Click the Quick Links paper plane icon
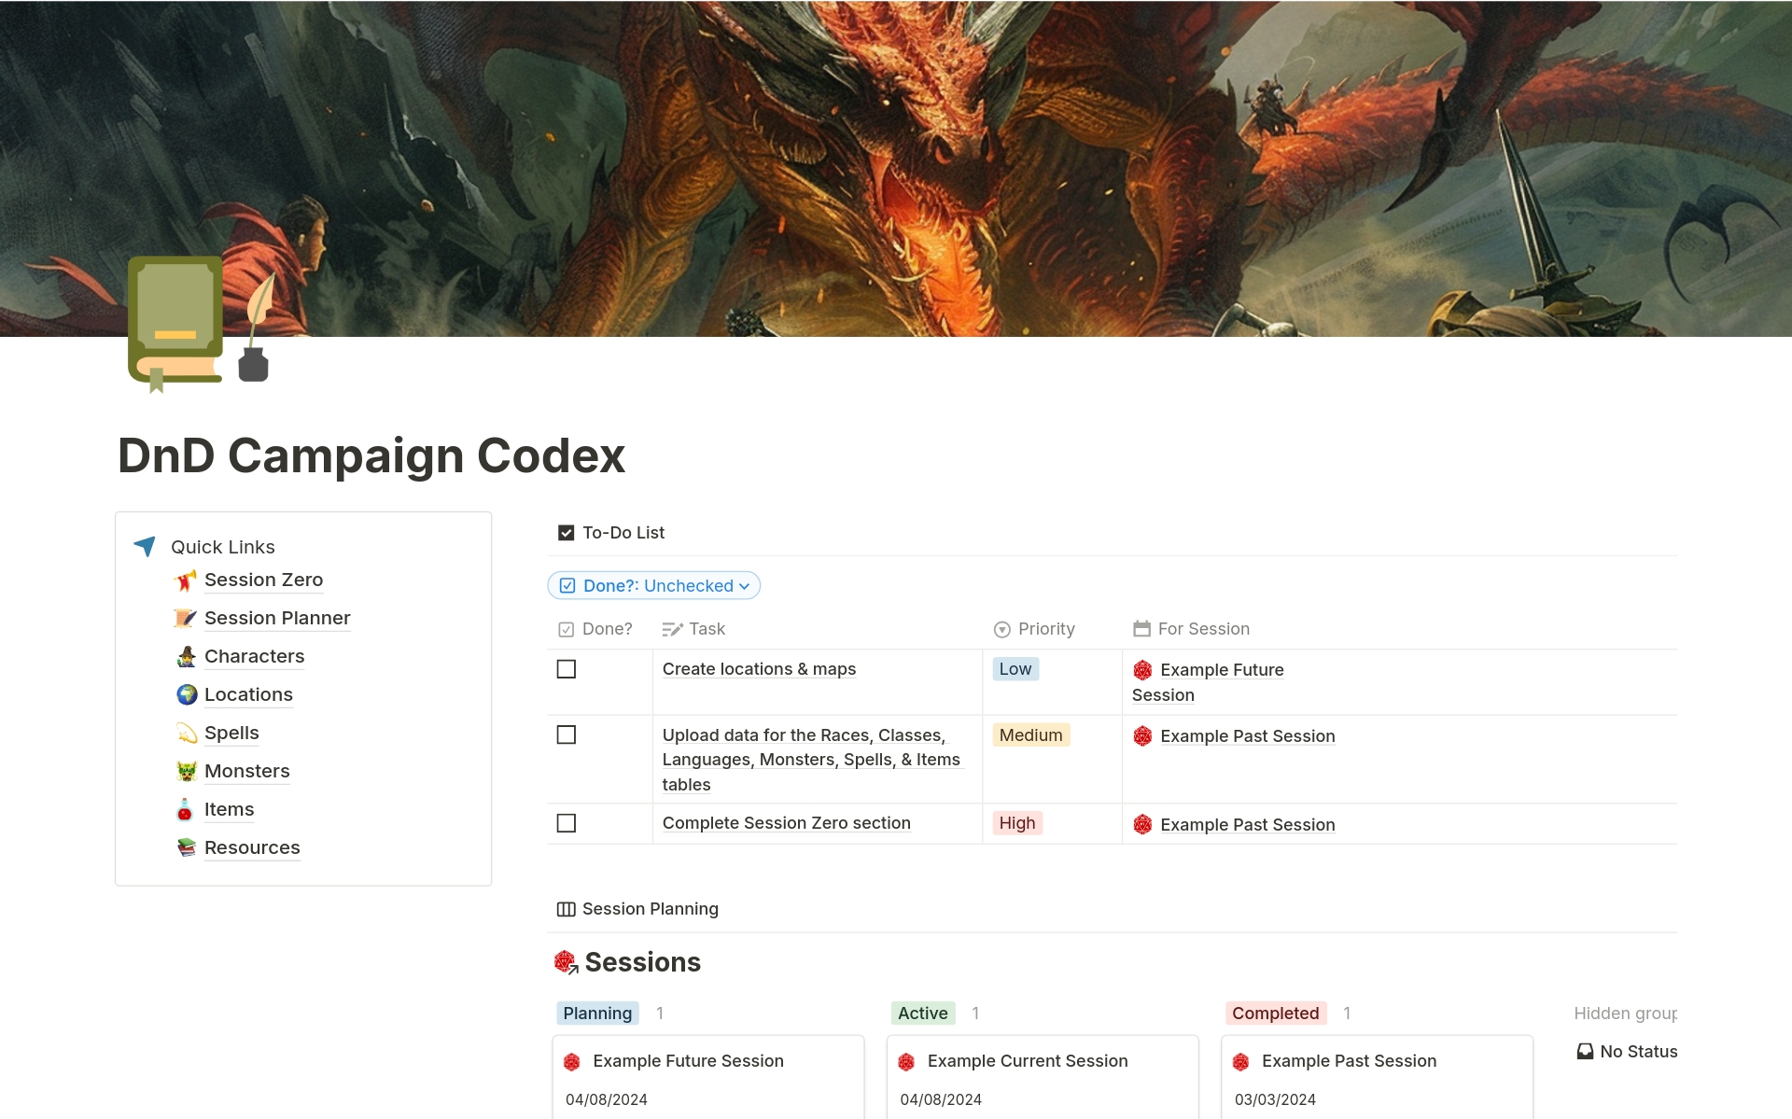Screen dimensions: 1792x1119 coord(145,547)
